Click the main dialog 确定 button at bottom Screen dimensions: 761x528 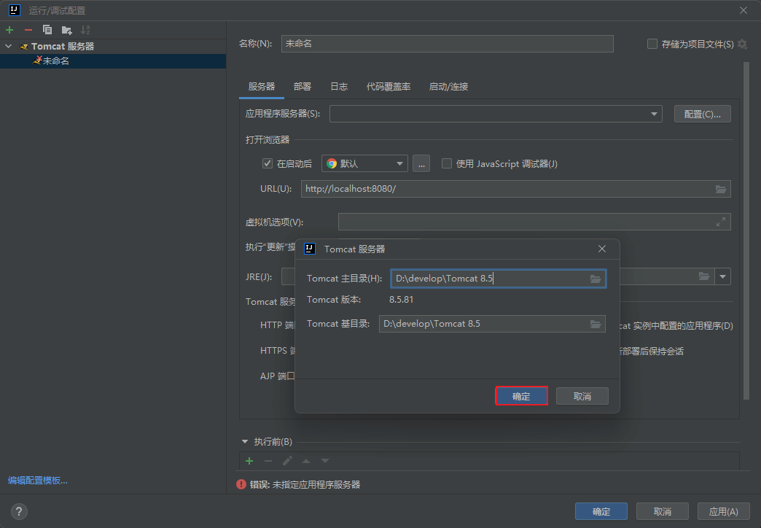[x=601, y=511]
